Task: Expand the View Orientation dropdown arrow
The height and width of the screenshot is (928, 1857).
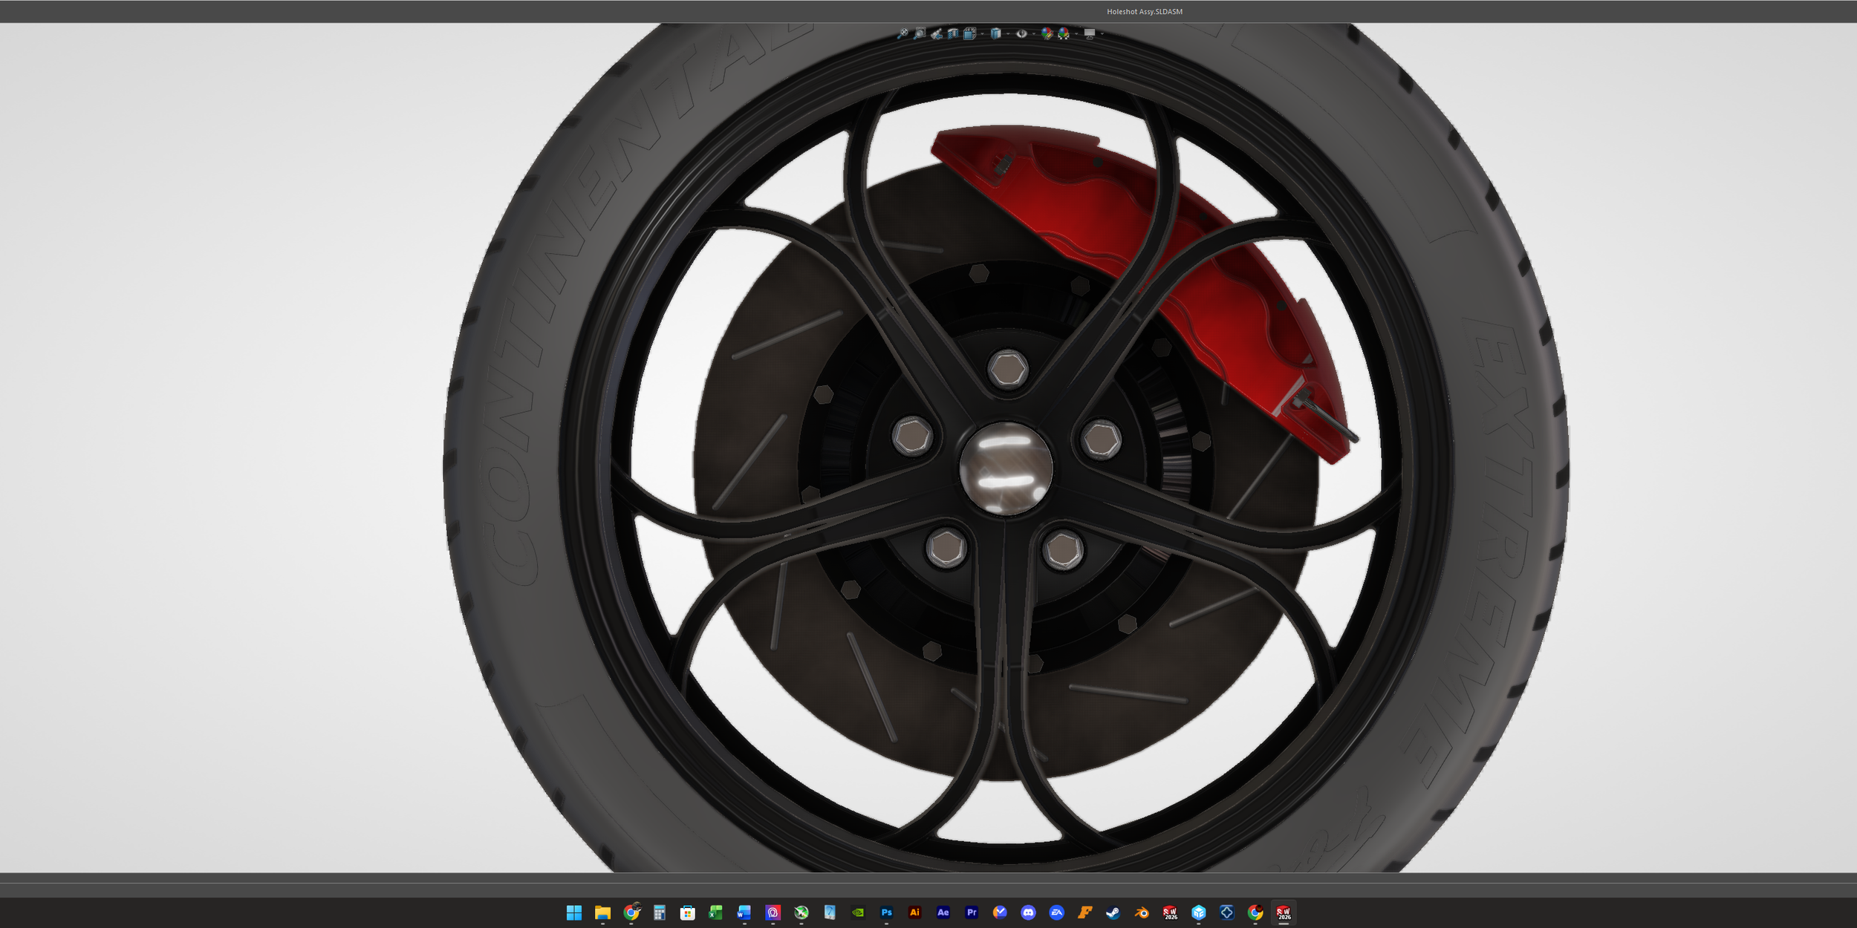Action: click(x=982, y=34)
